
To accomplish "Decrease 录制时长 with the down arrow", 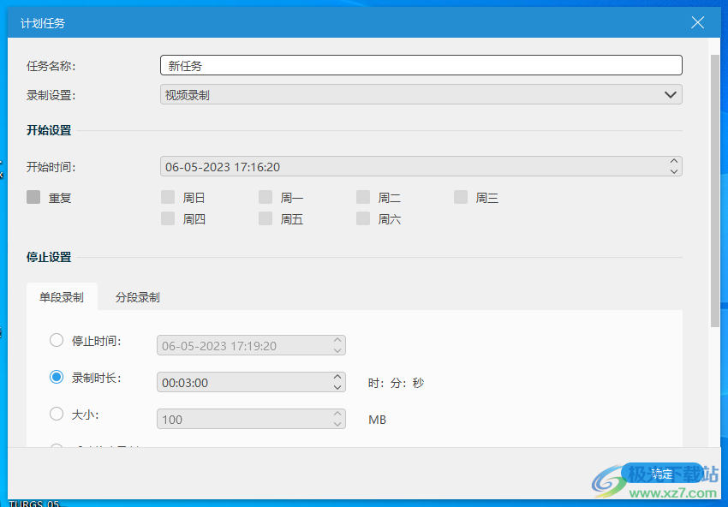I will click(x=337, y=387).
